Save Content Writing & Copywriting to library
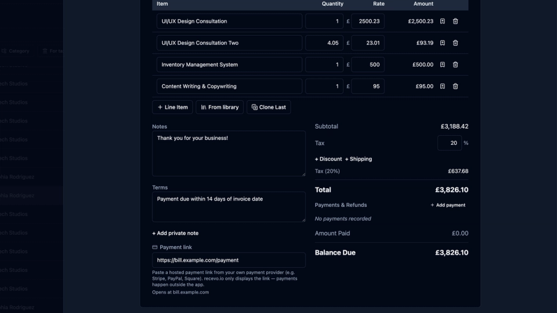 coord(442,86)
